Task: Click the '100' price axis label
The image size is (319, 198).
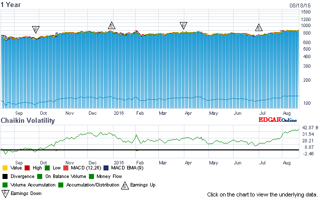Action: [x=307, y=103]
